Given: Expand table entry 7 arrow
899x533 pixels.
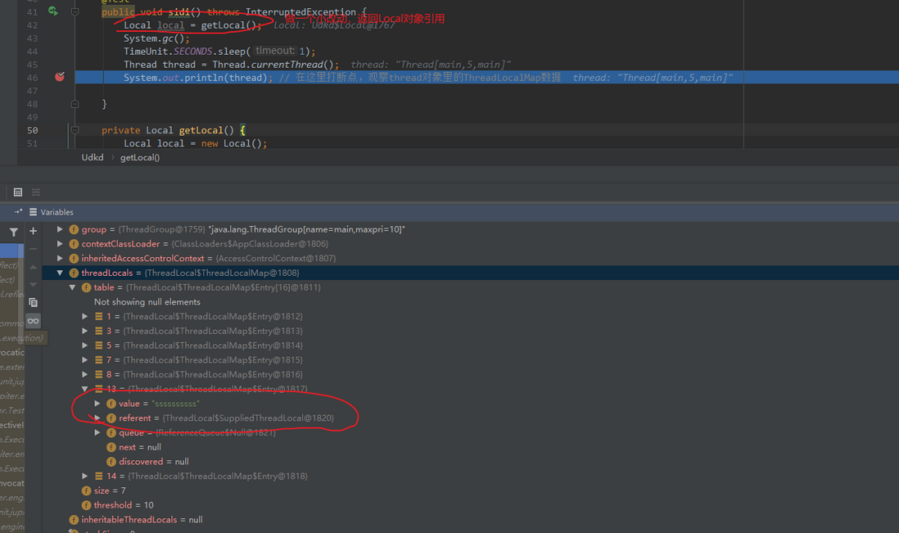Looking at the screenshot, I should pos(85,360).
